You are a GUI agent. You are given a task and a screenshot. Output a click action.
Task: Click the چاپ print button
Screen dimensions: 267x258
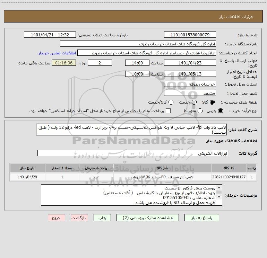coord(102,218)
